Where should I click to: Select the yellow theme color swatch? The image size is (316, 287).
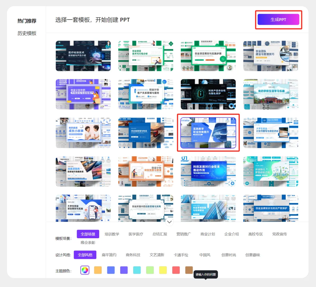point(163,270)
